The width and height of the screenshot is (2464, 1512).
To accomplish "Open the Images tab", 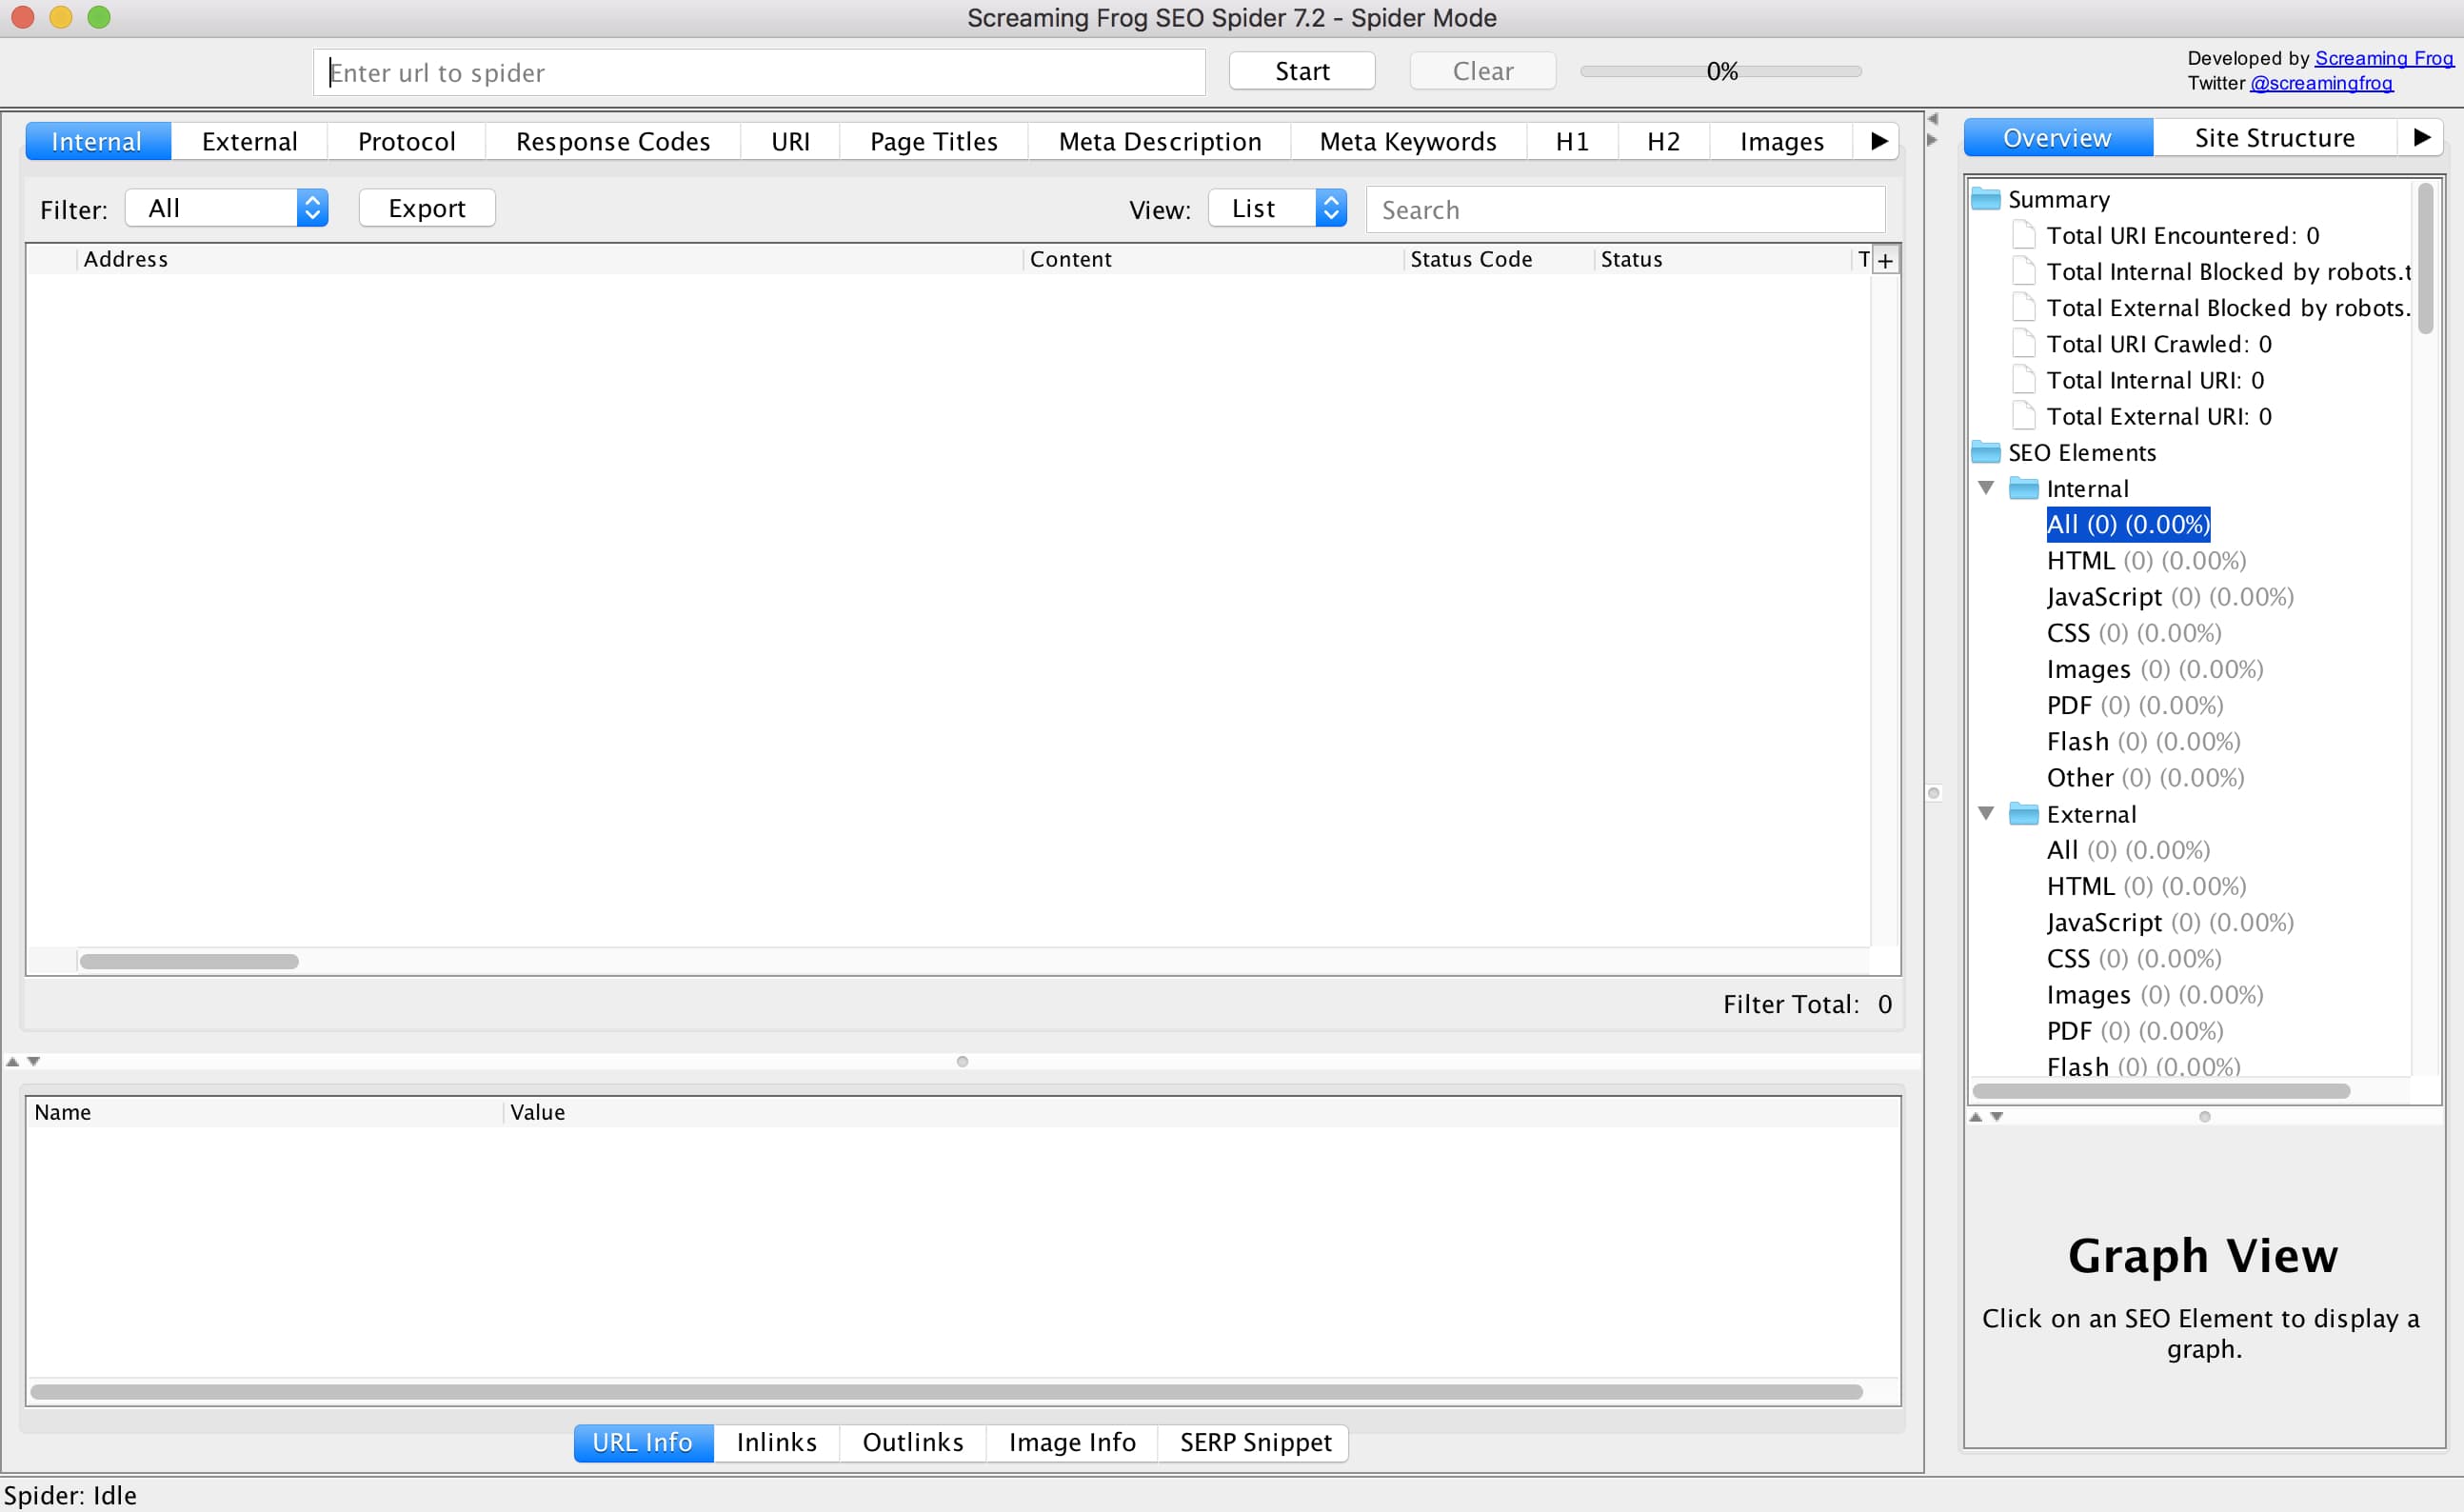I will [x=1782, y=141].
